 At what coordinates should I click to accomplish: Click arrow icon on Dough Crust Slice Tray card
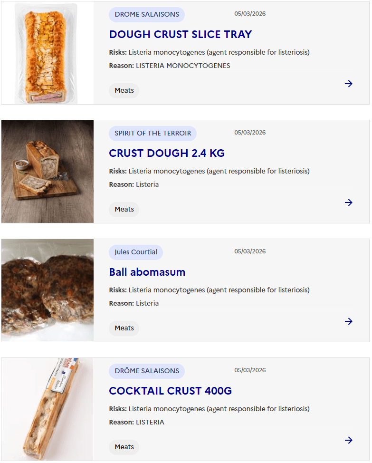(349, 84)
